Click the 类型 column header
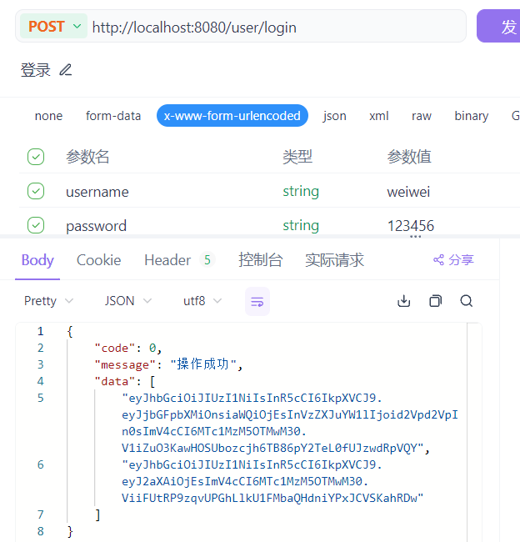 point(297,157)
